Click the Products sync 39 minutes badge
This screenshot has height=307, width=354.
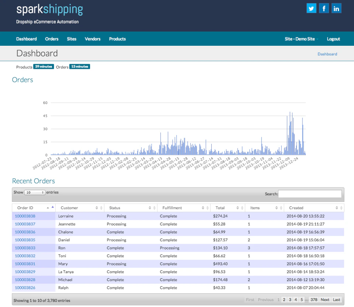[43, 66]
